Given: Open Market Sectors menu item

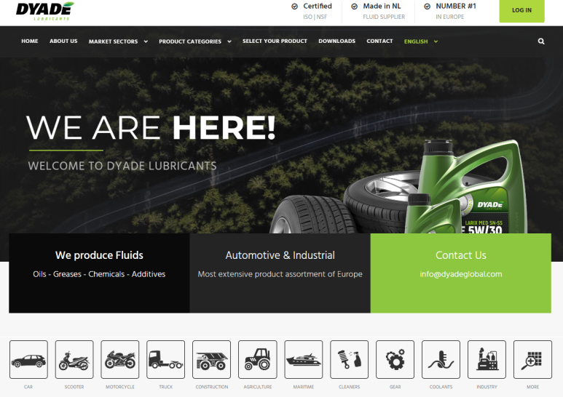Looking at the screenshot, I should click(113, 41).
